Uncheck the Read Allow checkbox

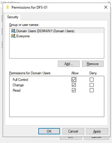pos(74,90)
